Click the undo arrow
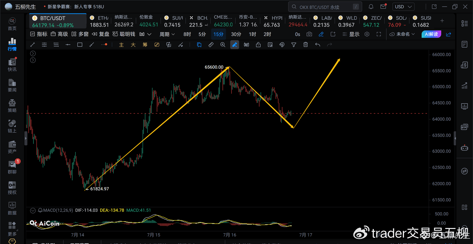 click(317, 45)
